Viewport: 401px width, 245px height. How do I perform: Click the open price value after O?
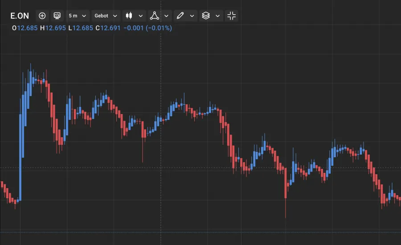(27, 28)
